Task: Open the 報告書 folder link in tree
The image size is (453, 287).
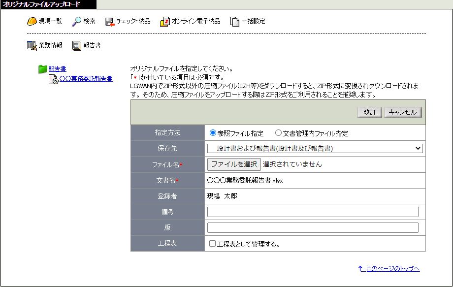Action: pos(57,69)
